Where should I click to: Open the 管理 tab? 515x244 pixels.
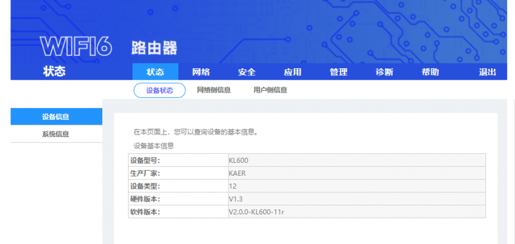tap(339, 72)
